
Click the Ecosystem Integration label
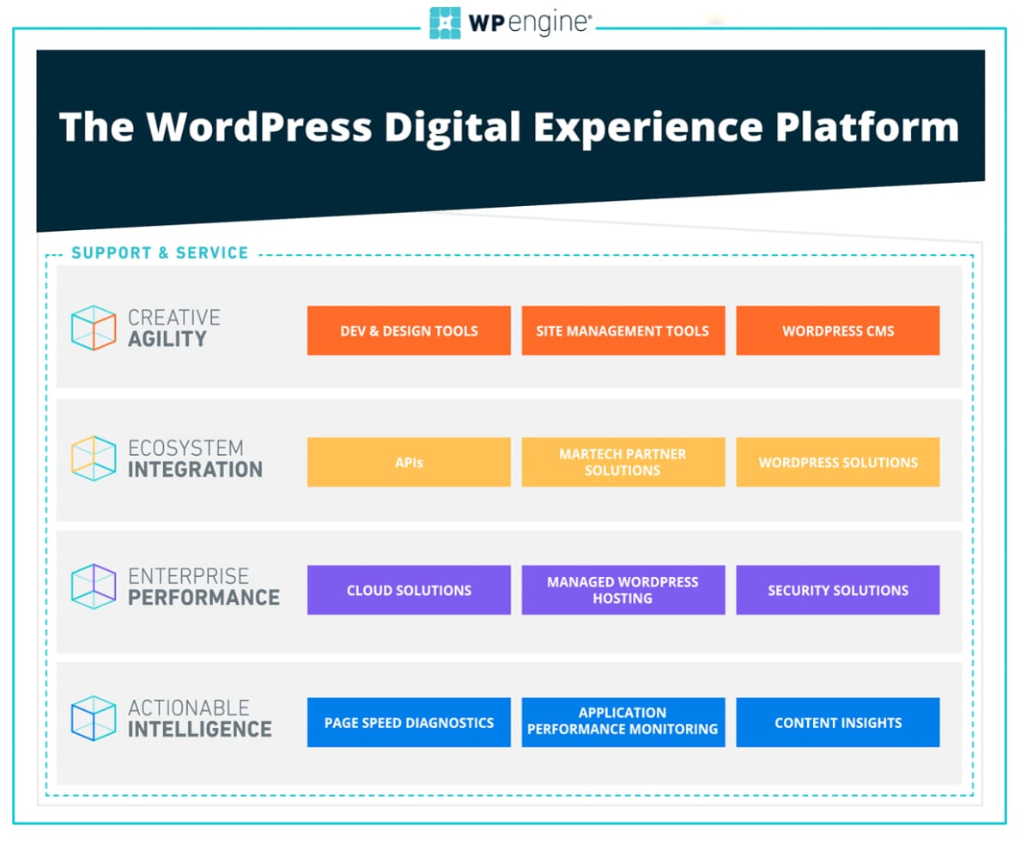(x=195, y=458)
